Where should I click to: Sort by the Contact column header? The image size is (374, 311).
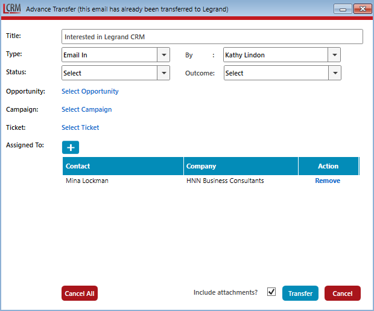point(123,166)
